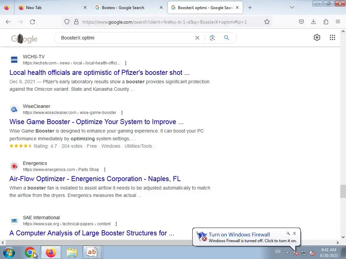Open A Computer Analysis of Large Booster link
The width and height of the screenshot is (346, 259).
point(92,233)
